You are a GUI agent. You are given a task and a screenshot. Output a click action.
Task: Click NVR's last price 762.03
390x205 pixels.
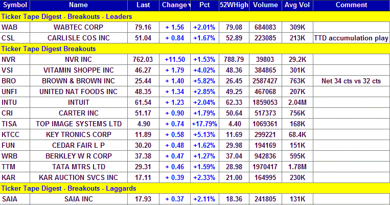pyautogui.click(x=143, y=59)
